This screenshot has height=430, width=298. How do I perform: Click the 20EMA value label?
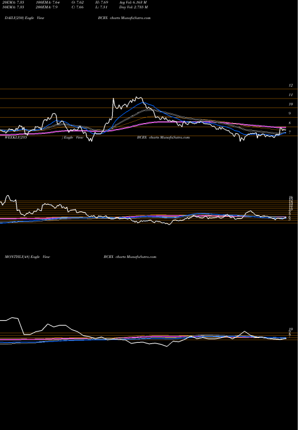tap(14, 2)
